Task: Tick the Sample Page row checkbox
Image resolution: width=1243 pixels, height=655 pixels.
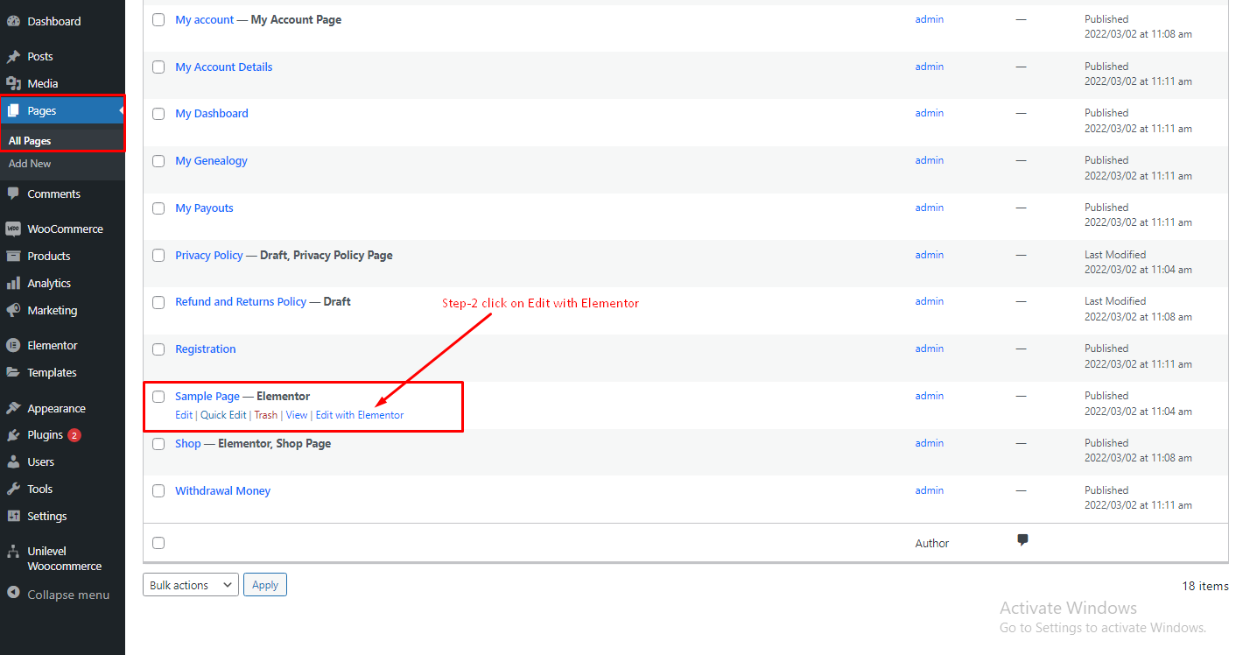Action: (158, 397)
